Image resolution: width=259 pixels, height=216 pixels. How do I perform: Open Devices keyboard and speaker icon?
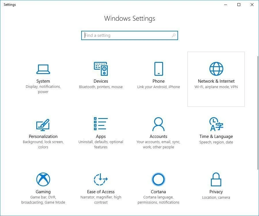click(x=101, y=69)
